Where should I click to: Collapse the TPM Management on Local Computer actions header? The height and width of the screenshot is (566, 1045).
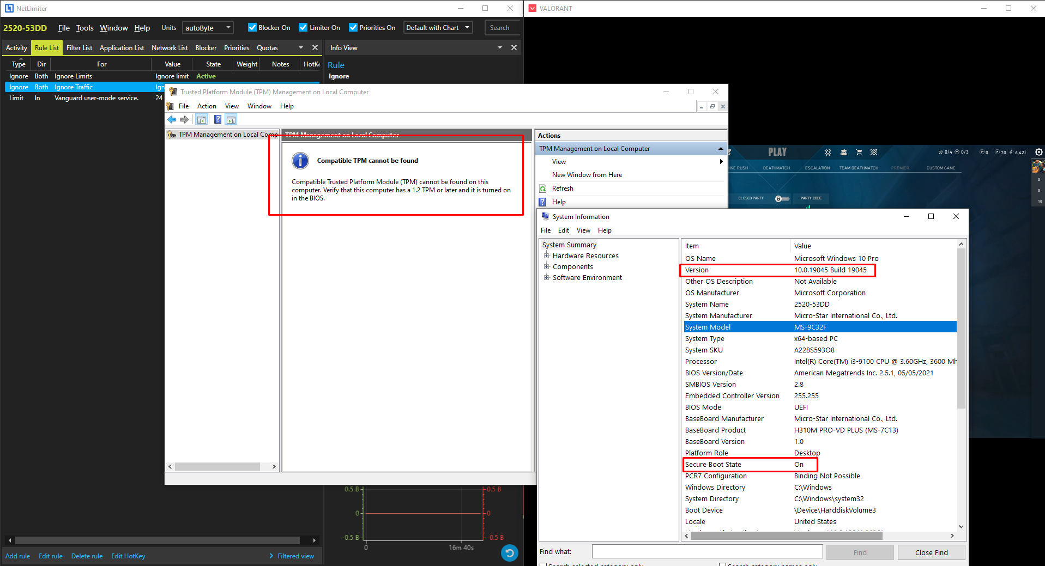pos(721,149)
